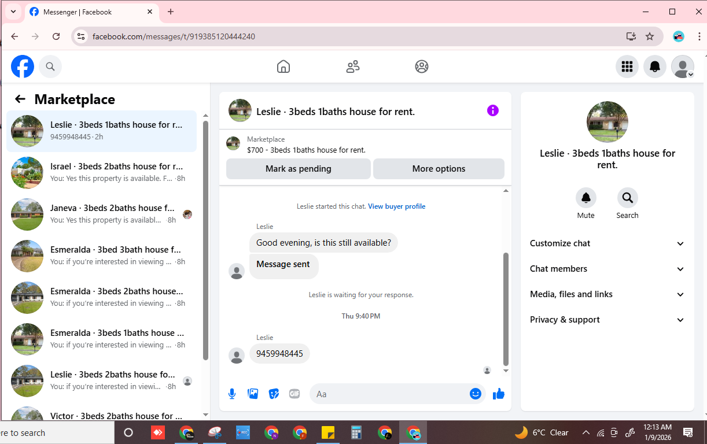Screen dimensions: 707x444
Task: Click the large listing photo in right panel
Action: [607, 122]
